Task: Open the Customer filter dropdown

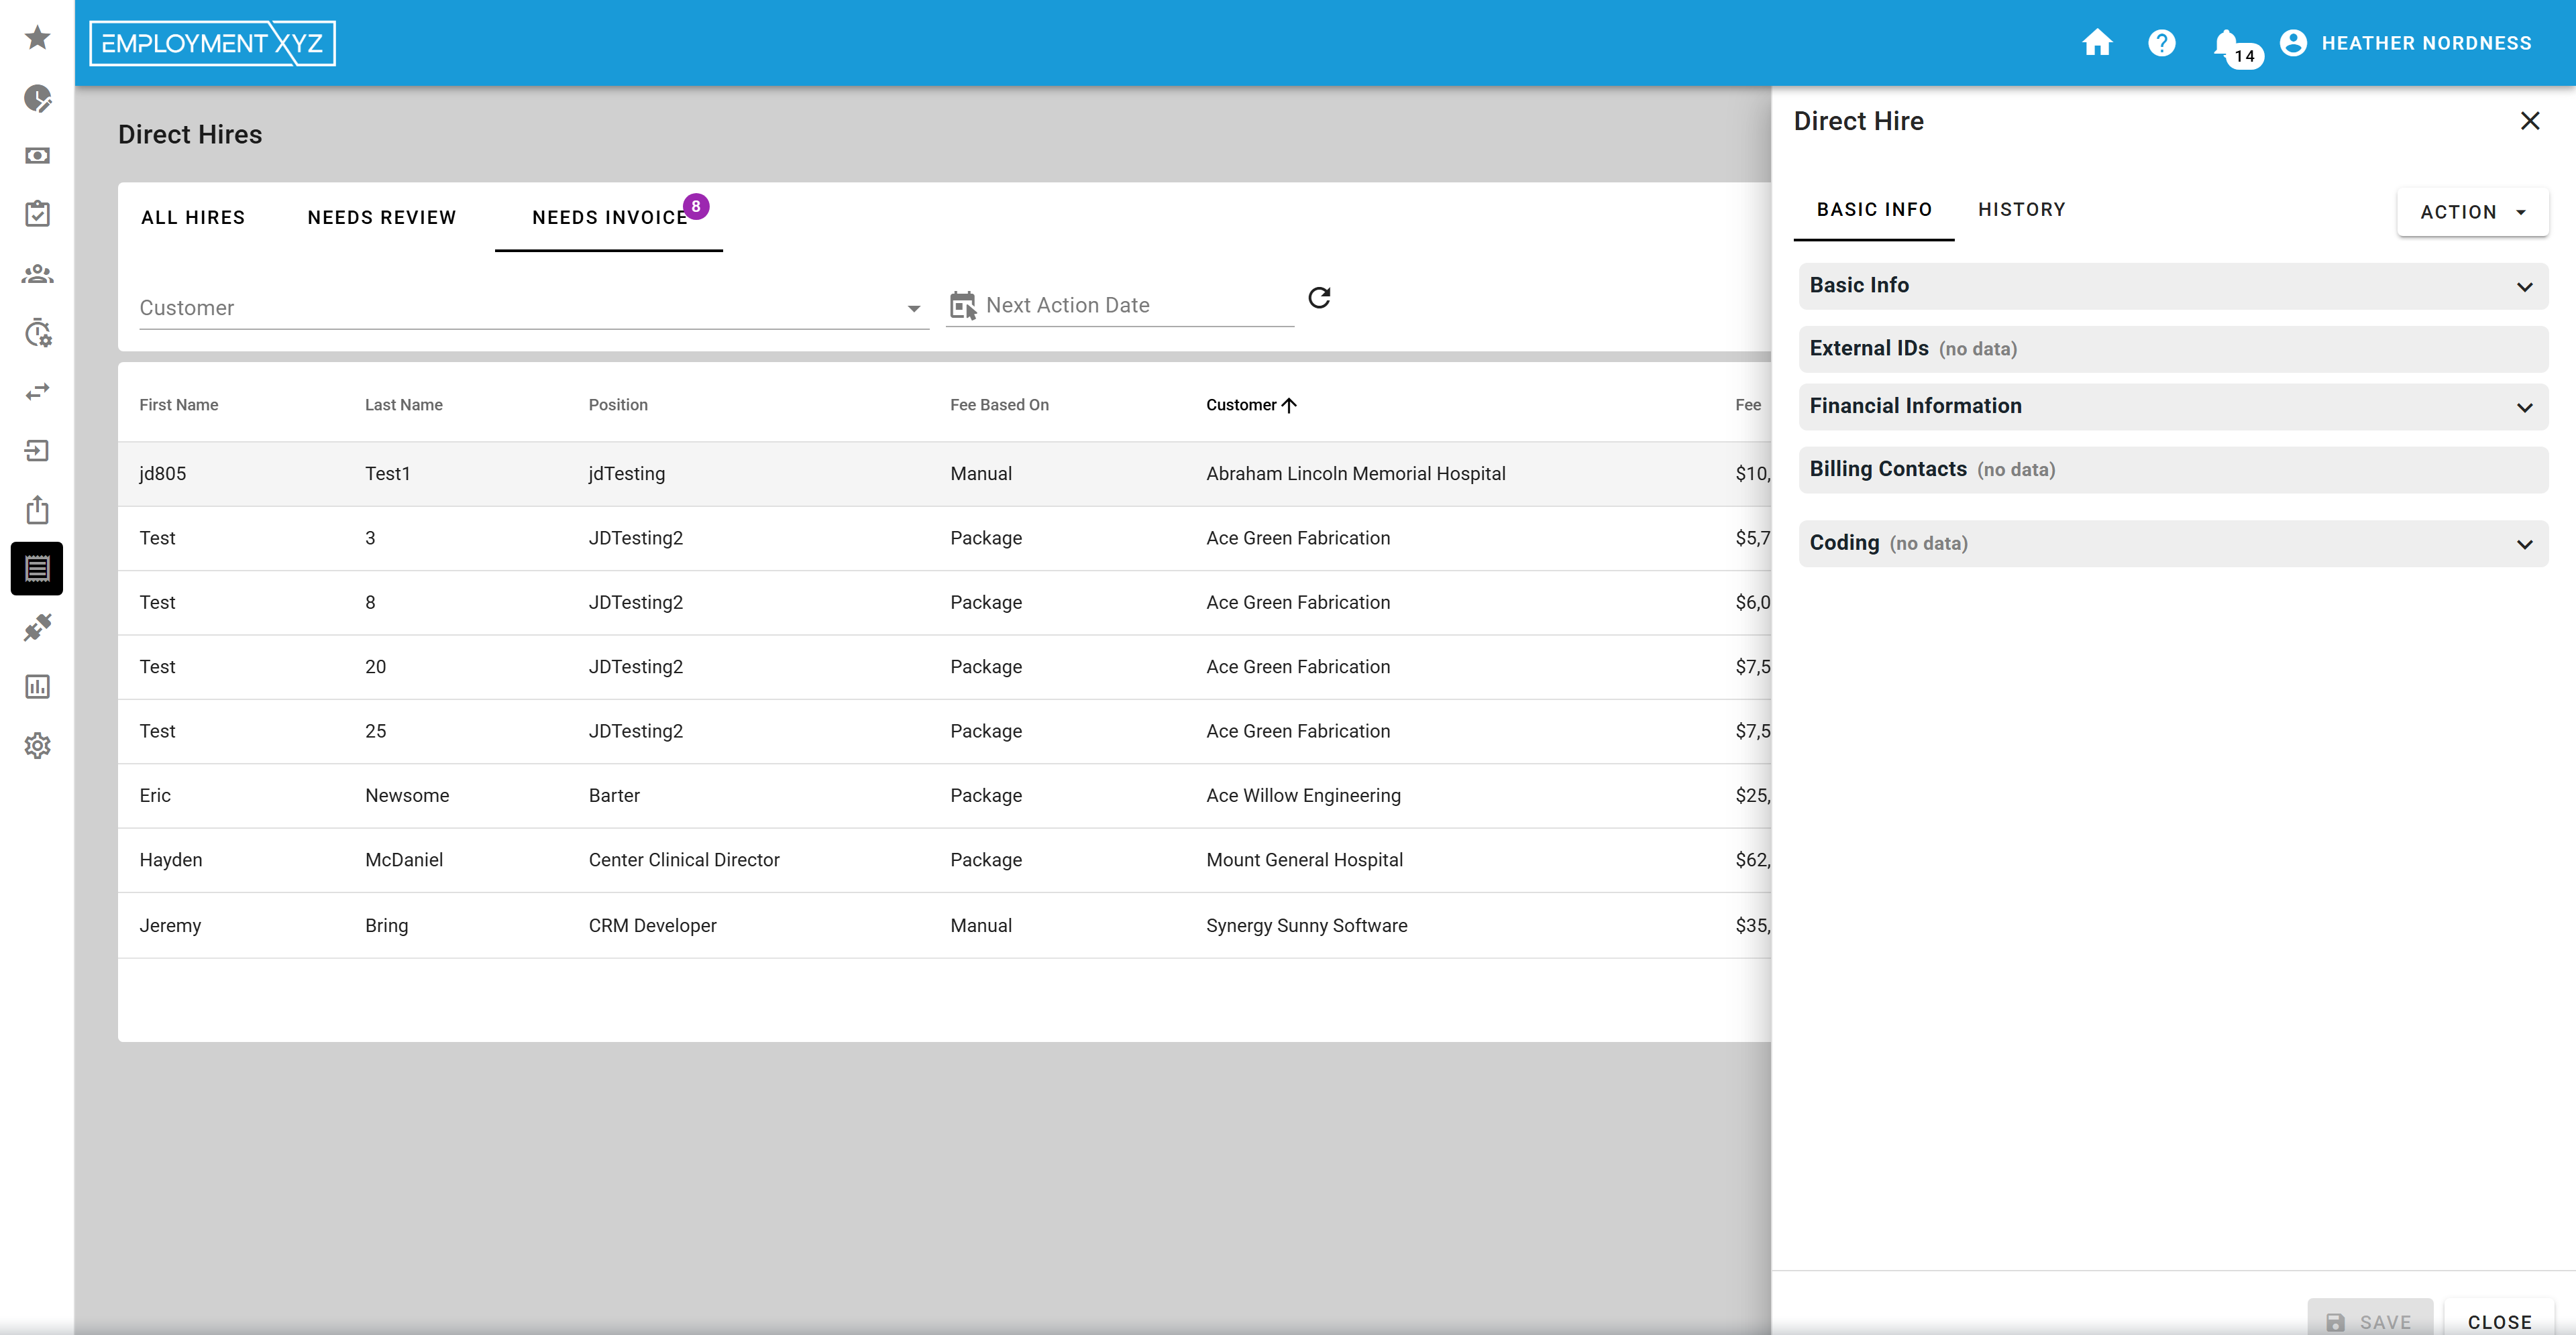Action: click(533, 308)
